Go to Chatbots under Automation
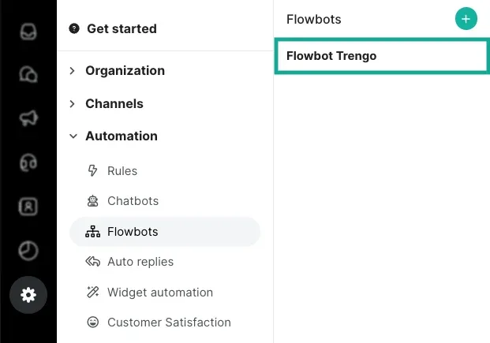This screenshot has height=343, width=490. click(133, 201)
